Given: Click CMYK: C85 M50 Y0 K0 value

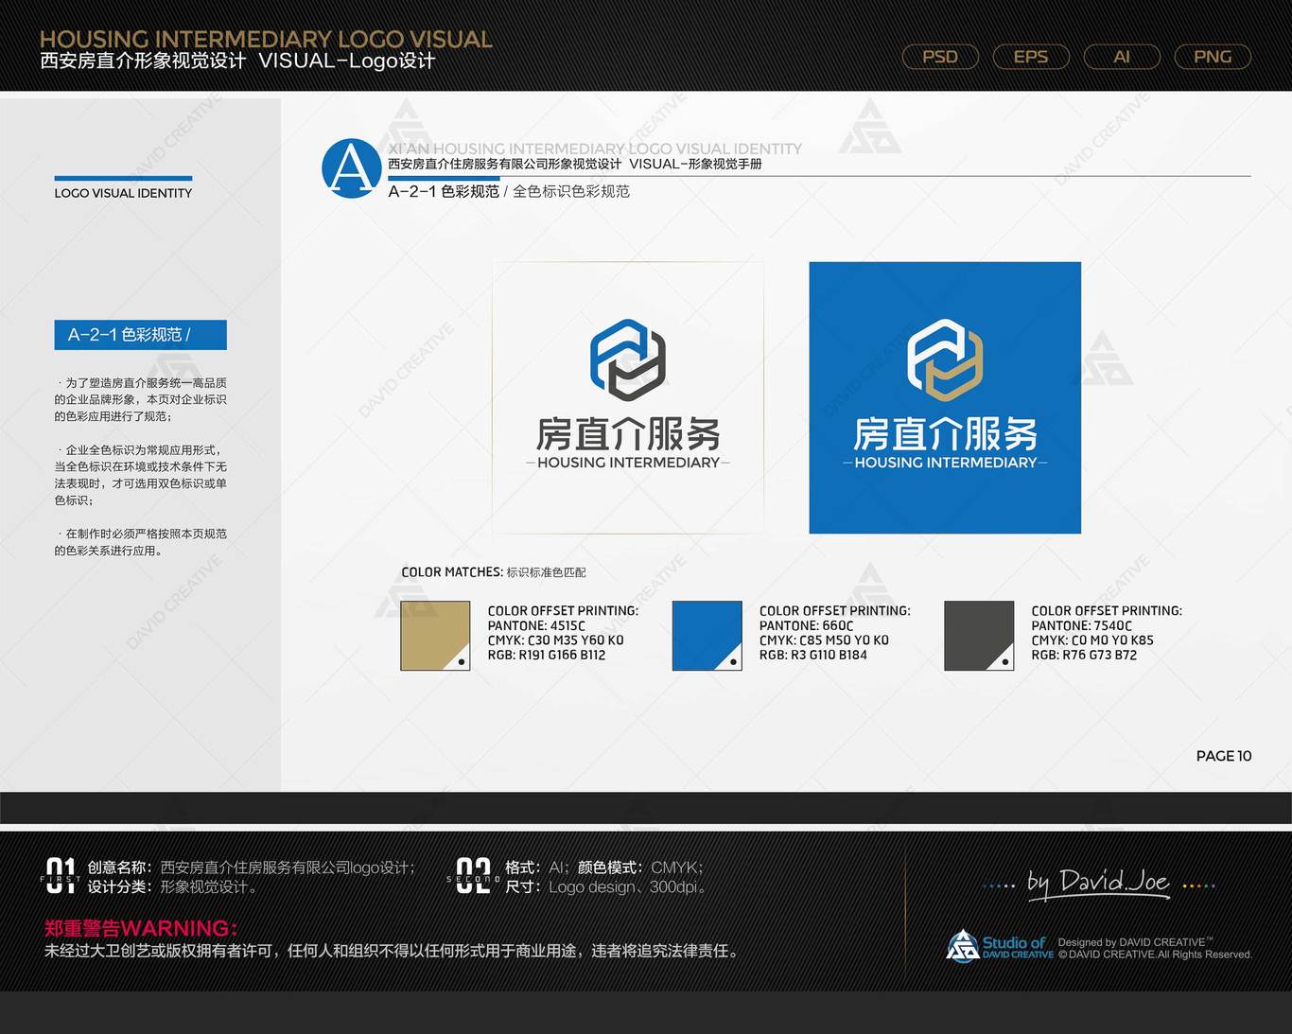Looking at the screenshot, I should (824, 640).
